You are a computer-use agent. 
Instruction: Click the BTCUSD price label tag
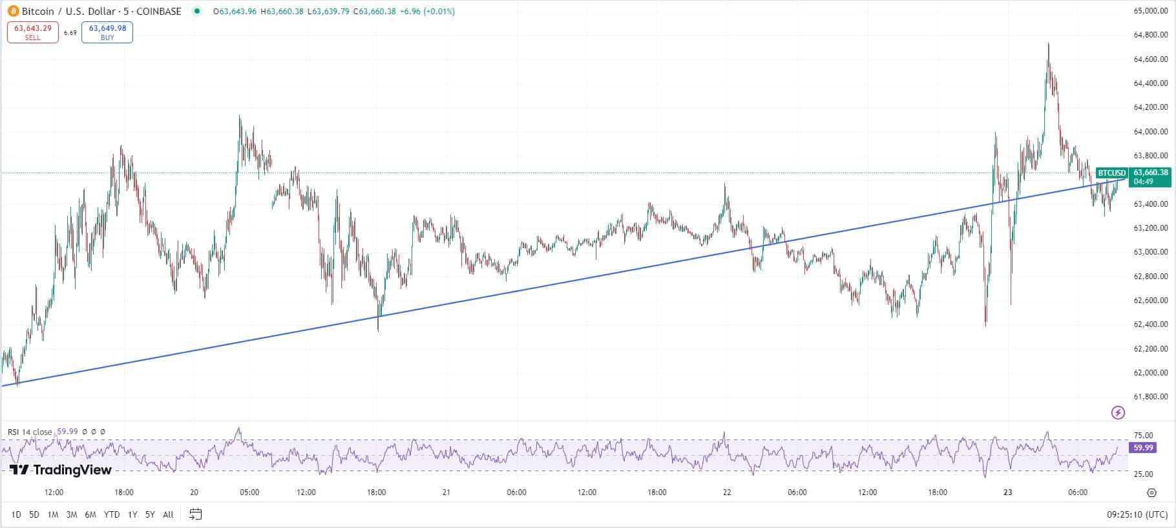click(1112, 173)
